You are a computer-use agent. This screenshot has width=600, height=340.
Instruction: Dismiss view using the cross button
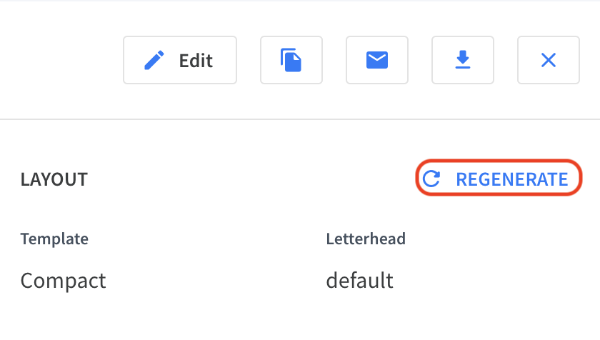point(549,60)
